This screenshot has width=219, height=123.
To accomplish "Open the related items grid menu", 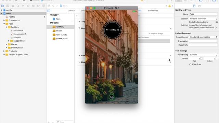I will click(49, 6).
